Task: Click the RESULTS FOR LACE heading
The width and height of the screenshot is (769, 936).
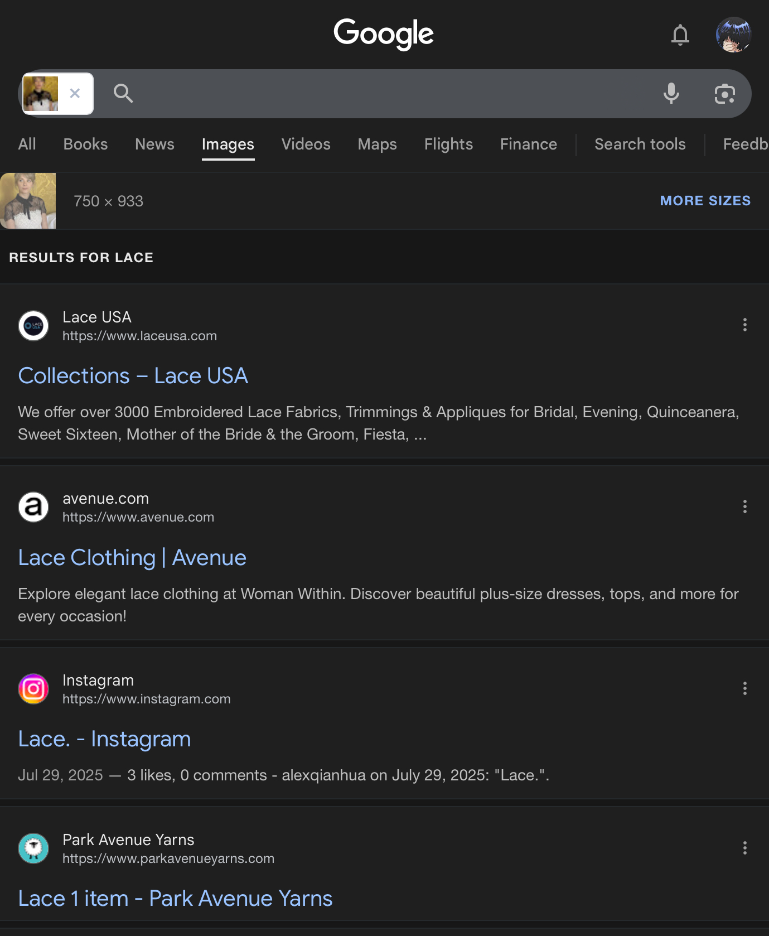Action: (81, 258)
